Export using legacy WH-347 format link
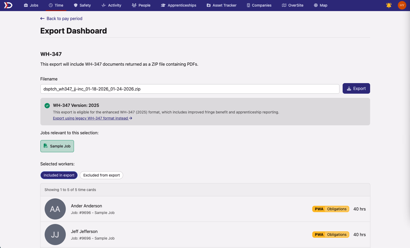Image resolution: width=410 pixels, height=248 pixels. [x=92, y=118]
